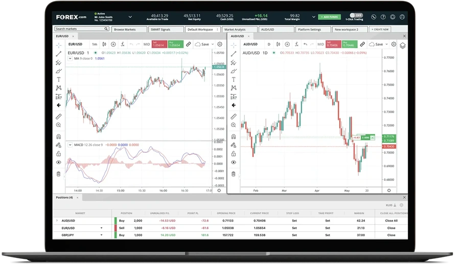Expand the AUD/USD position row
Viewport: 460px width, 266px height.
57,220
